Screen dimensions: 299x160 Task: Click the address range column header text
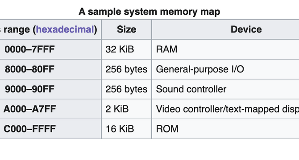click(49, 29)
